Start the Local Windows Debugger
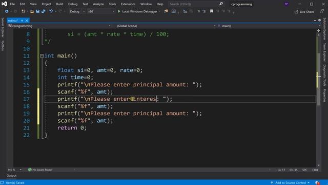This screenshot has width=328, height=185. [138, 11]
